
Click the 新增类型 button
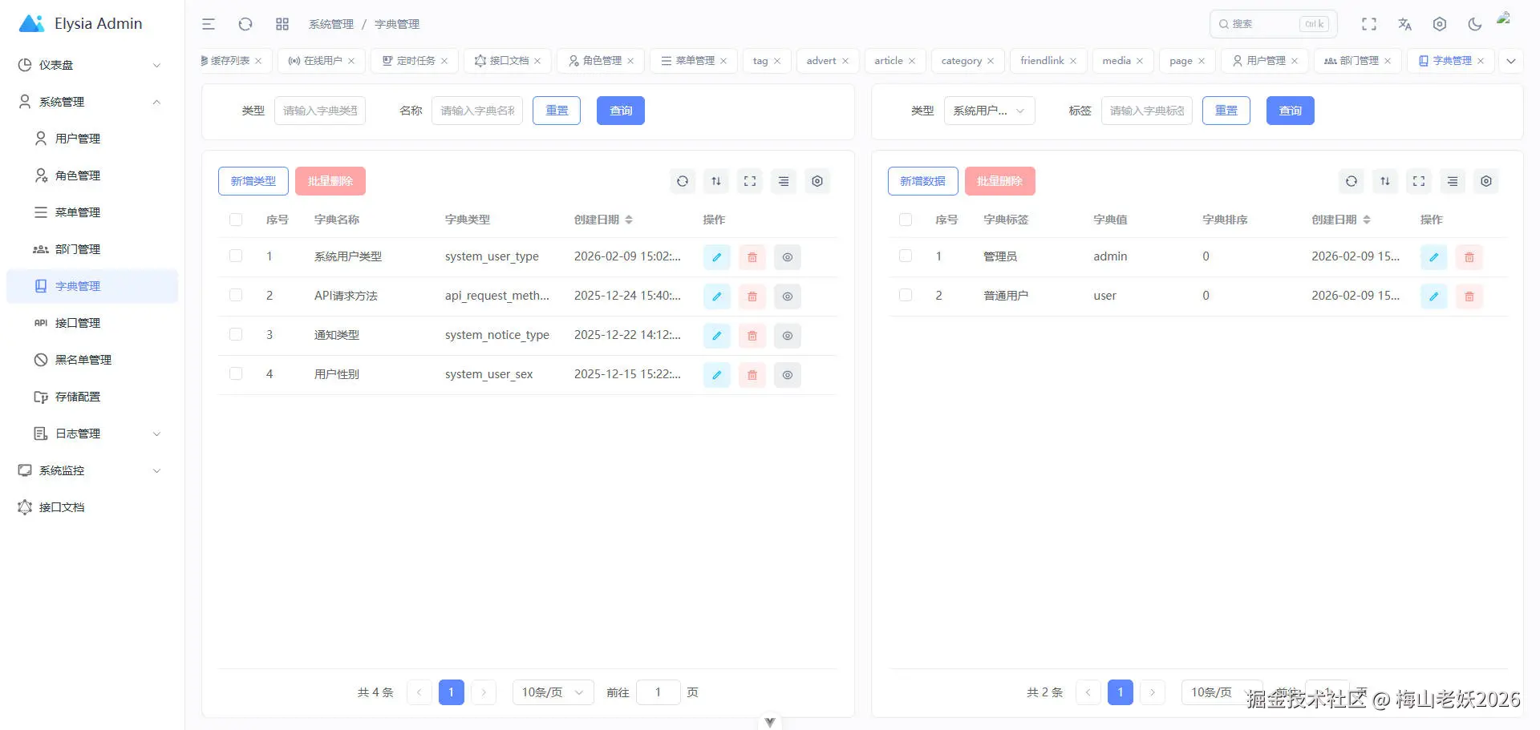click(253, 181)
